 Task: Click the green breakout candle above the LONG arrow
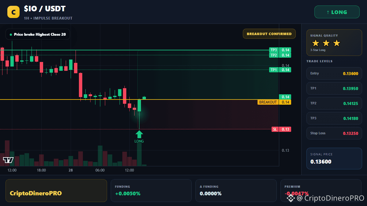(139, 105)
